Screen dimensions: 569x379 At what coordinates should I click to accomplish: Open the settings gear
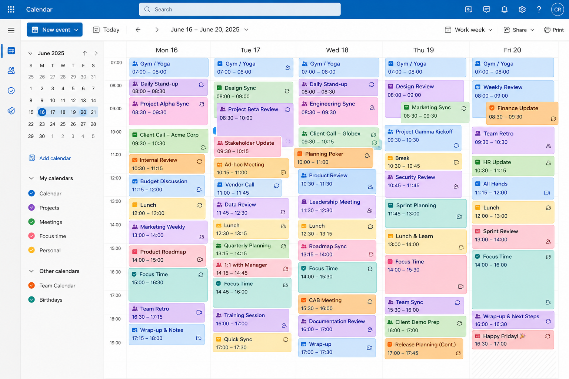coord(522,10)
